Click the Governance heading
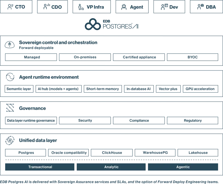The image size is (223, 184). point(33,108)
